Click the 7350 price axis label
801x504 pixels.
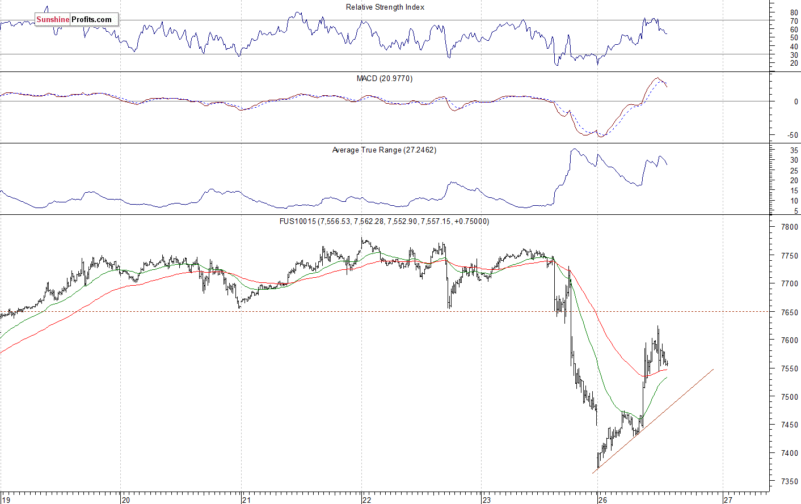click(x=790, y=481)
